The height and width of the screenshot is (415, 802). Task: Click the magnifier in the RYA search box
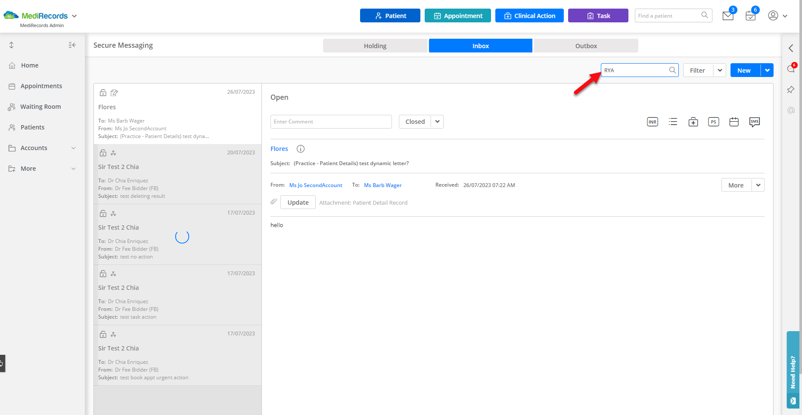coord(672,70)
